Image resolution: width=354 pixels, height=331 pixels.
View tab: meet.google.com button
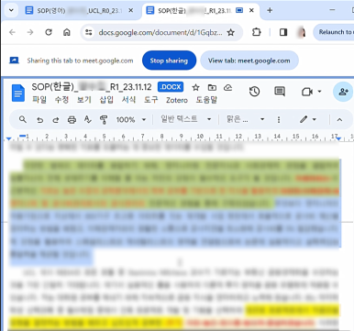(249, 61)
